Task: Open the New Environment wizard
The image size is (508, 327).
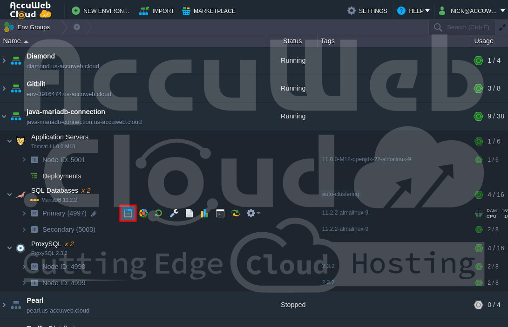Action: [x=100, y=11]
